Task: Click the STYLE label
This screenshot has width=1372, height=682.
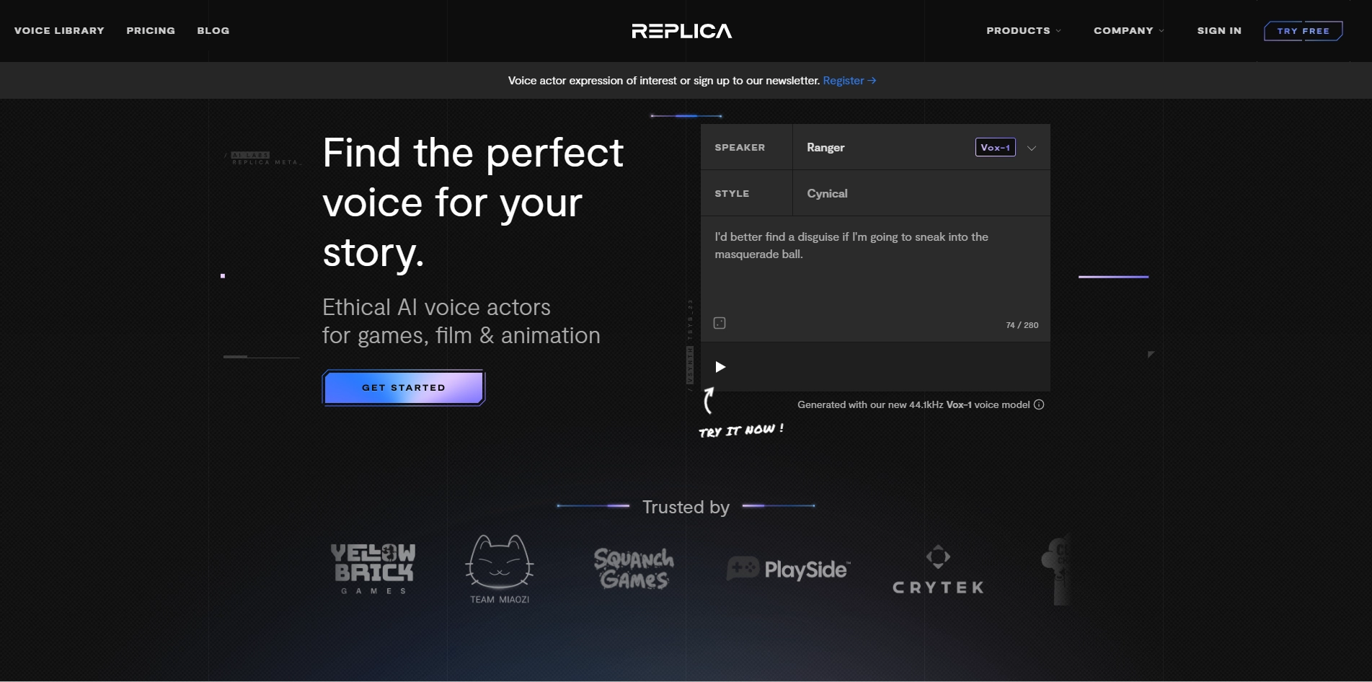Action: [x=732, y=193]
